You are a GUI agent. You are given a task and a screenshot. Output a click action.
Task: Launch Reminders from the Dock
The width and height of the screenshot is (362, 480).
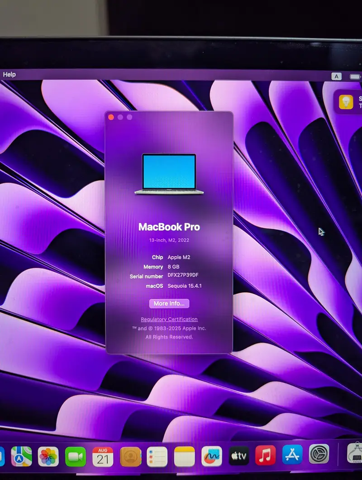tap(157, 456)
